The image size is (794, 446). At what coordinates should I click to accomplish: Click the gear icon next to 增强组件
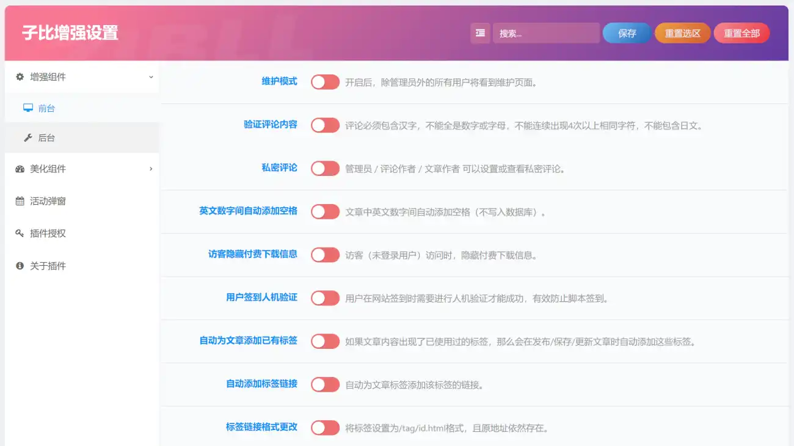click(x=19, y=77)
